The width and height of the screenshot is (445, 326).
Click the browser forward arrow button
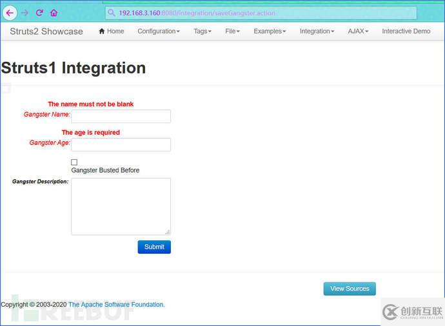point(25,13)
